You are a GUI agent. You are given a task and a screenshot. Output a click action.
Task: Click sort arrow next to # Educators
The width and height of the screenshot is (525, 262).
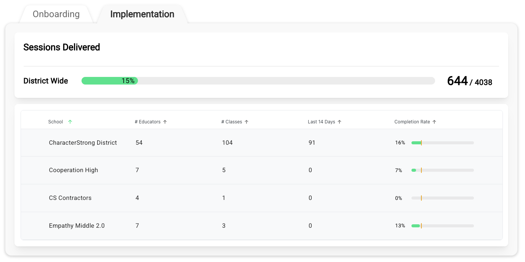[165, 122]
